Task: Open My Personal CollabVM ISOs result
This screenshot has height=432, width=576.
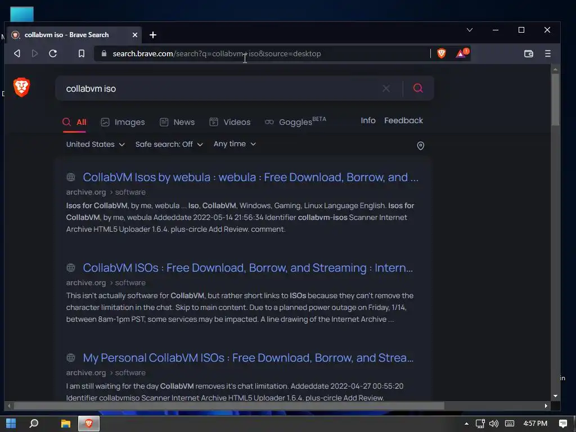Action: [x=248, y=358]
